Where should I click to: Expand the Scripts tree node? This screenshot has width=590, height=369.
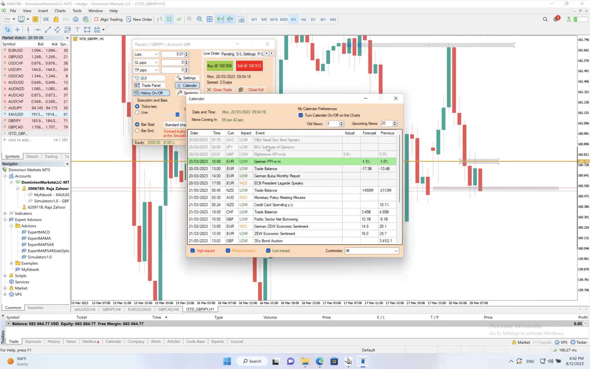click(x=5, y=276)
